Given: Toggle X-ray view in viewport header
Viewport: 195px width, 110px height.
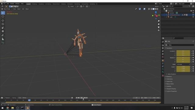Looking at the screenshot, I should point(149,9).
